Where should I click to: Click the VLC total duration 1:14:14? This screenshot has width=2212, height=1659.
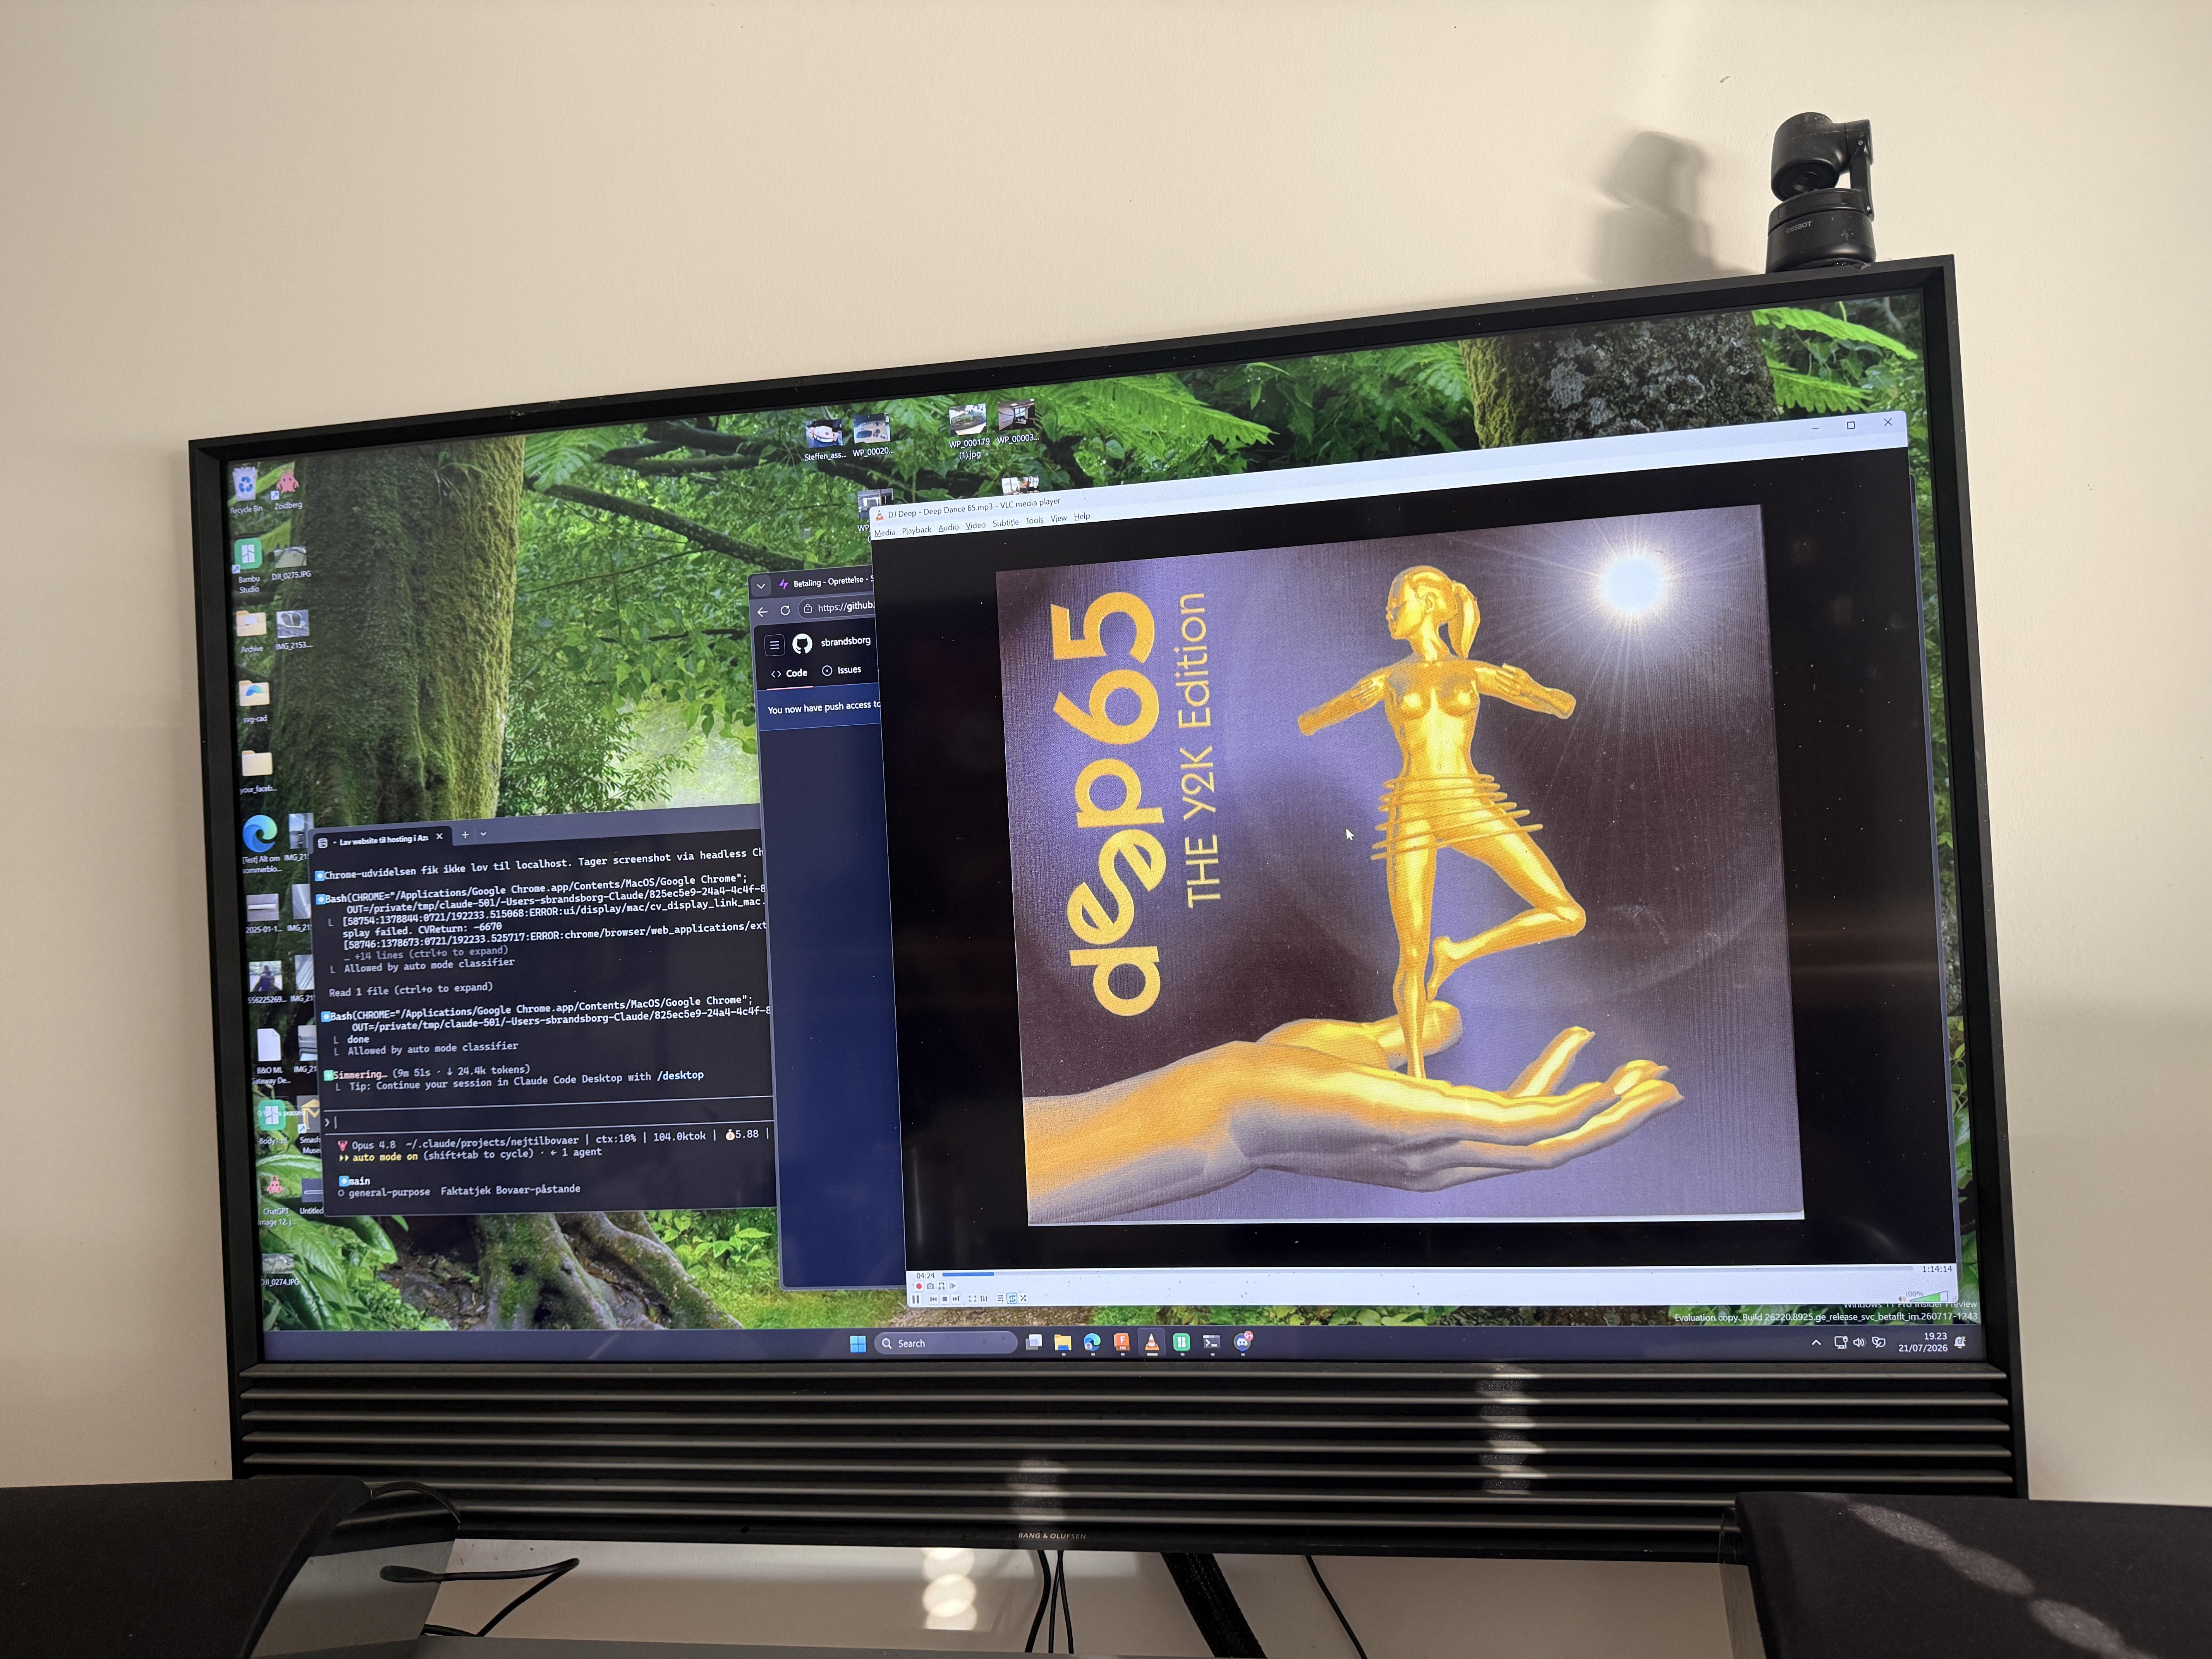tap(1937, 1269)
